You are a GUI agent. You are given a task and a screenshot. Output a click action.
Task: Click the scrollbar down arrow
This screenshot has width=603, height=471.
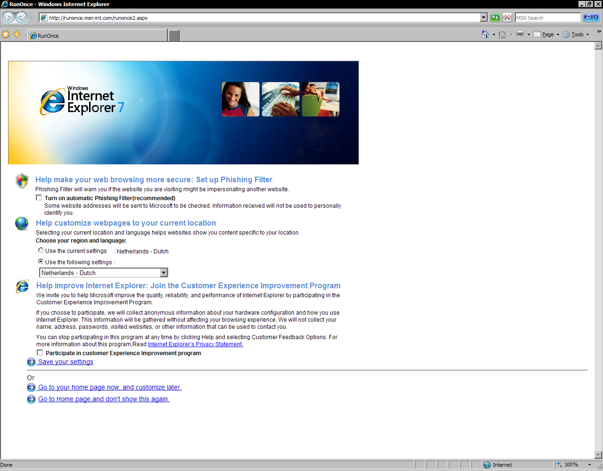(x=598, y=455)
